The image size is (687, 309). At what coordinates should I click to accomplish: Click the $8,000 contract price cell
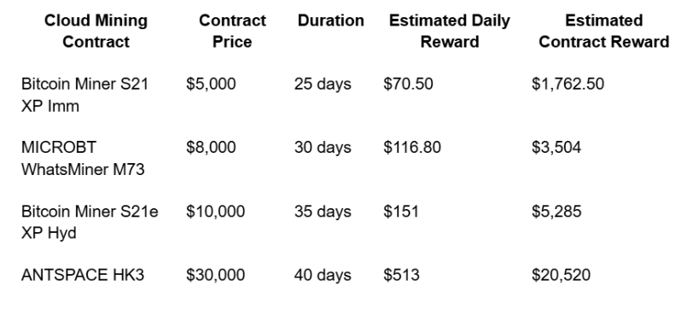tap(211, 148)
